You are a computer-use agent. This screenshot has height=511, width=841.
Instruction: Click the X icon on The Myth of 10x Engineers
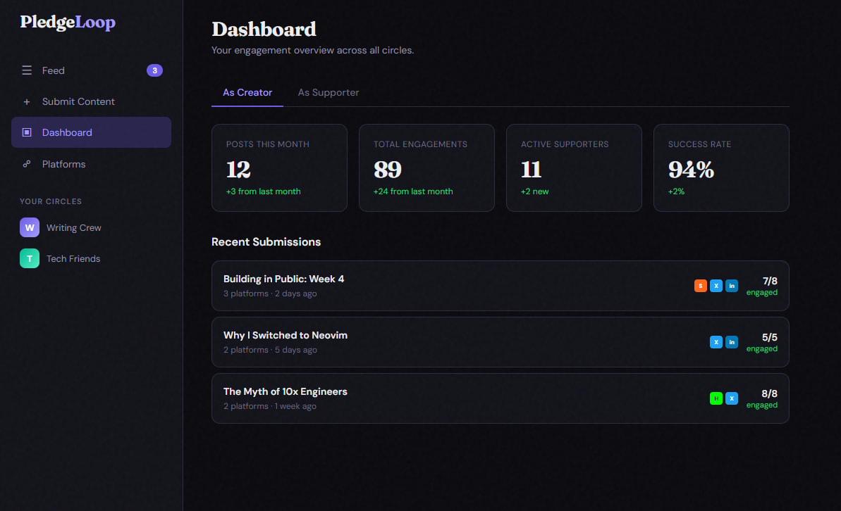click(732, 398)
